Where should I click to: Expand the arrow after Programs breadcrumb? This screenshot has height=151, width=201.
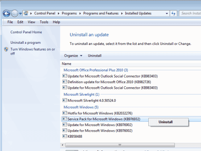(80, 13)
